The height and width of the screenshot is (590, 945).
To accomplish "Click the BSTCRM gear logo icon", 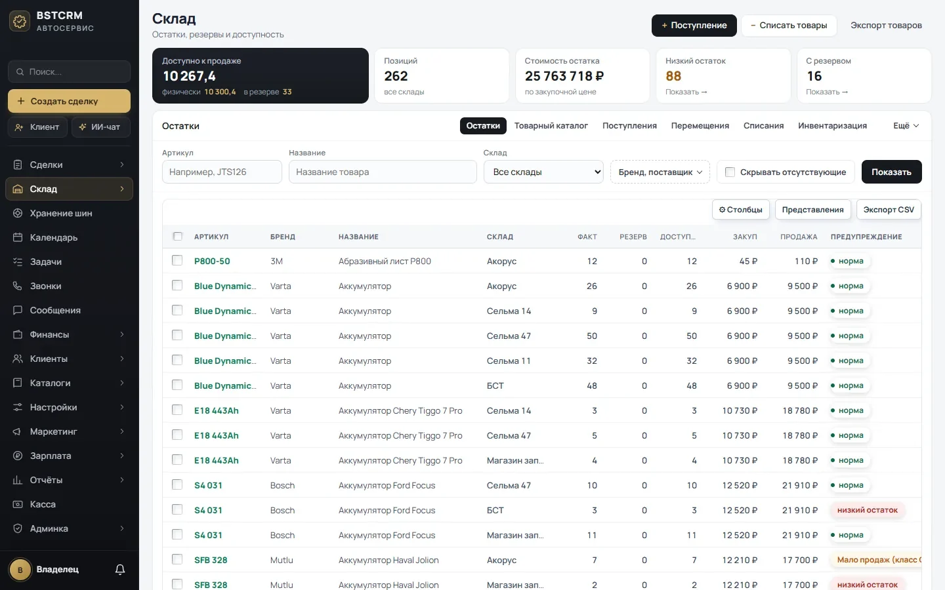I will [x=20, y=22].
